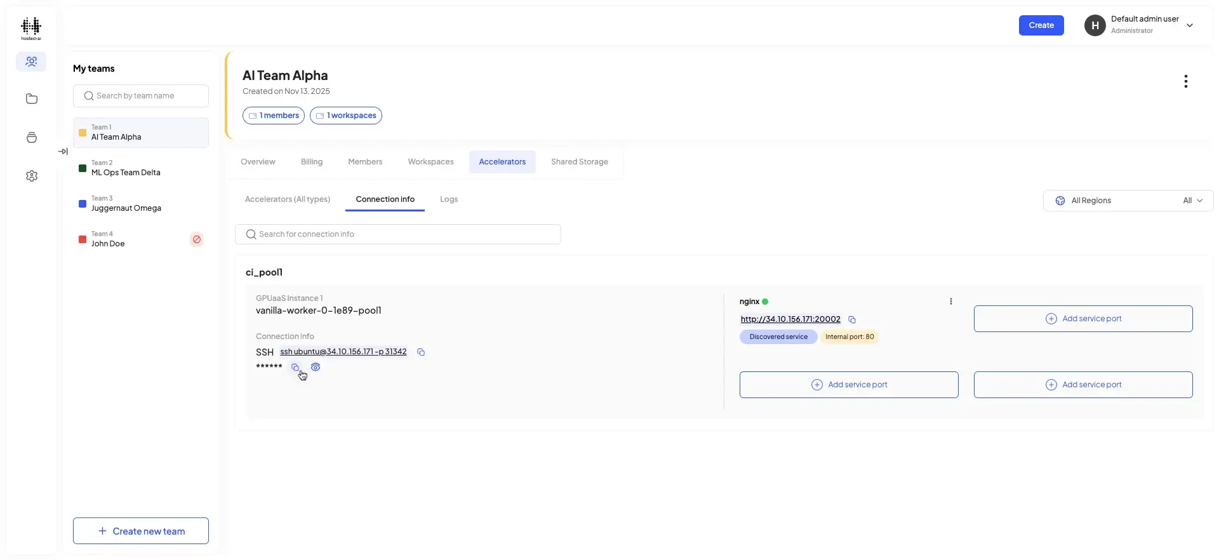Focus the Search by team name field
The height and width of the screenshot is (560, 1219).
pyautogui.click(x=141, y=96)
